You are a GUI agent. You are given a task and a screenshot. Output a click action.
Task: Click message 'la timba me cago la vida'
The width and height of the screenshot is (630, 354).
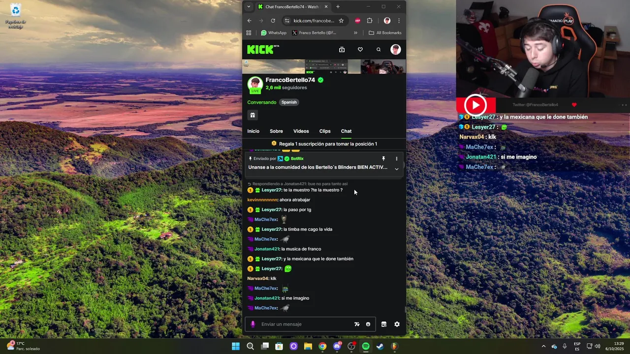tap(308, 230)
